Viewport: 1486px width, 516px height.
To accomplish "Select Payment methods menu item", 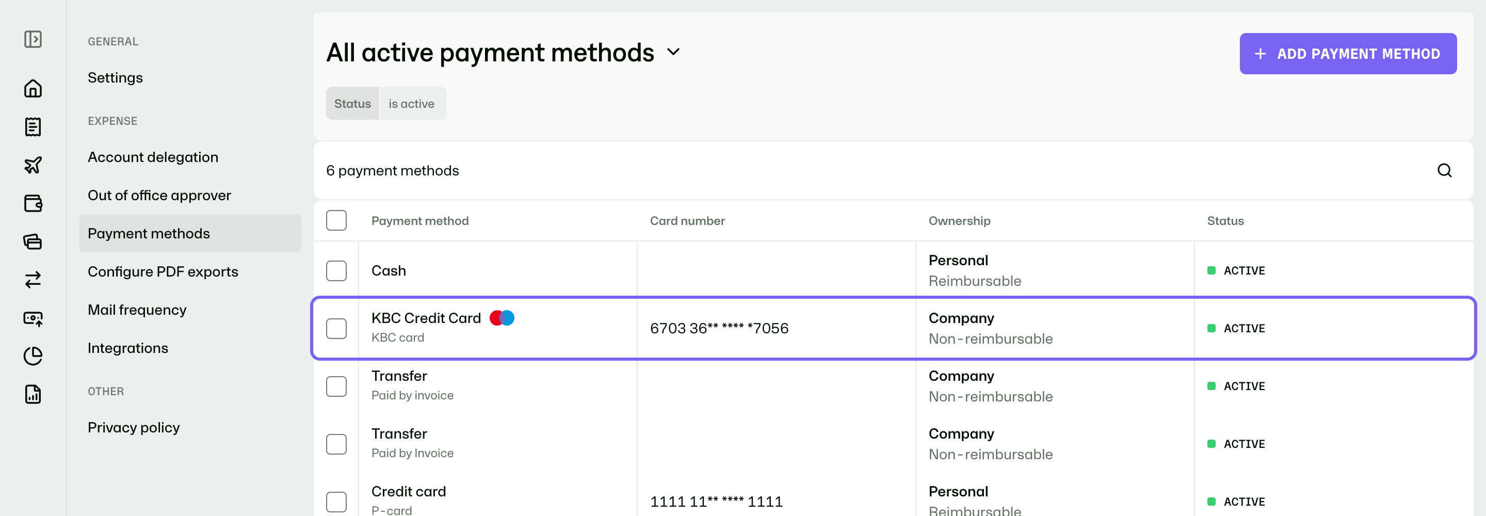I will pos(190,233).
